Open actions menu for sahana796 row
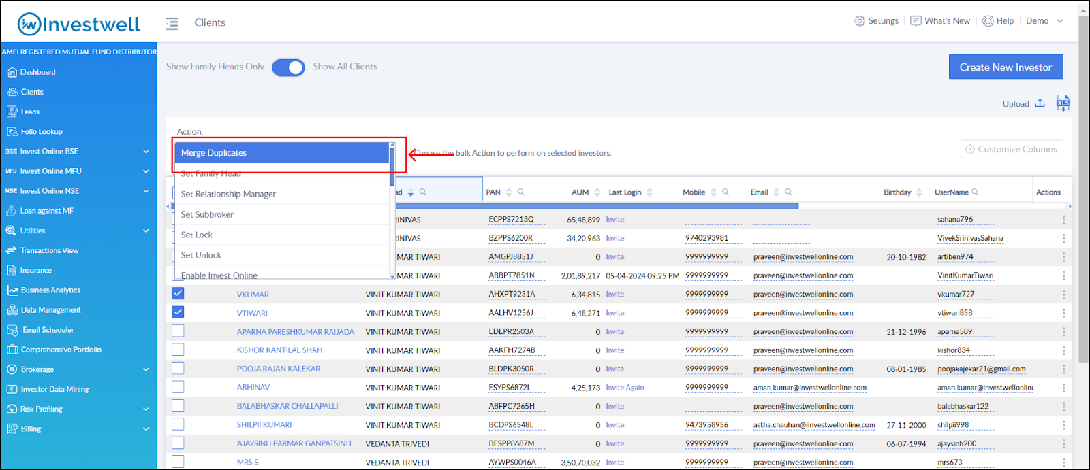The image size is (1090, 470). pos(1063,220)
